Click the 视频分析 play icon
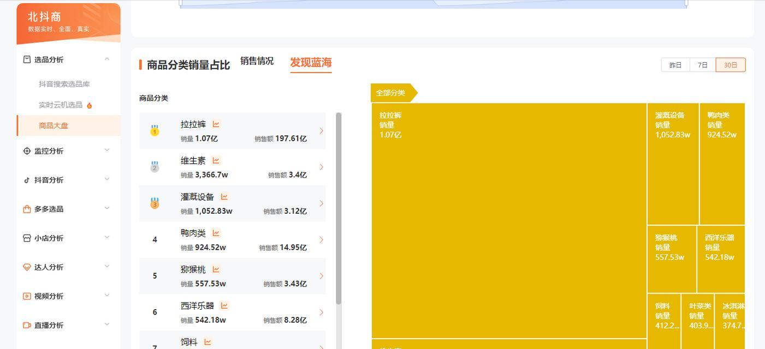This screenshot has height=349, width=765. 27,296
